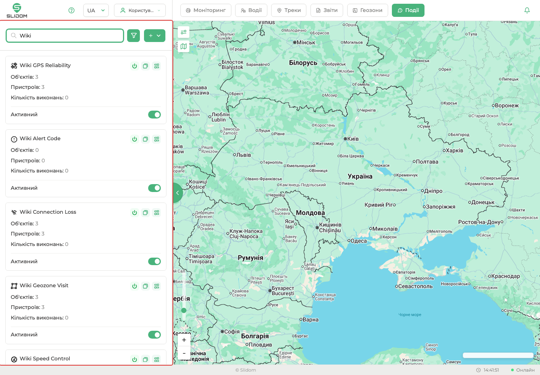Click the Slidom logo
Image resolution: width=540 pixels, height=375 pixels.
tap(17, 10)
